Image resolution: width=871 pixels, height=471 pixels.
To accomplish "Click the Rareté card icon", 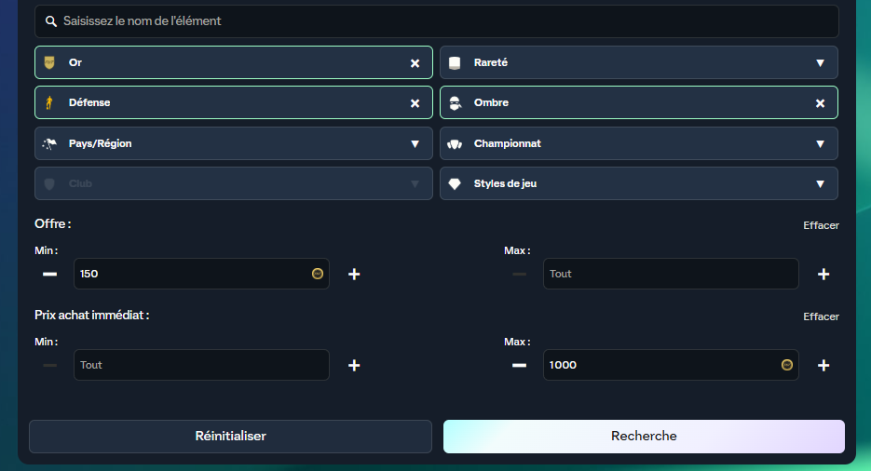I will [455, 62].
